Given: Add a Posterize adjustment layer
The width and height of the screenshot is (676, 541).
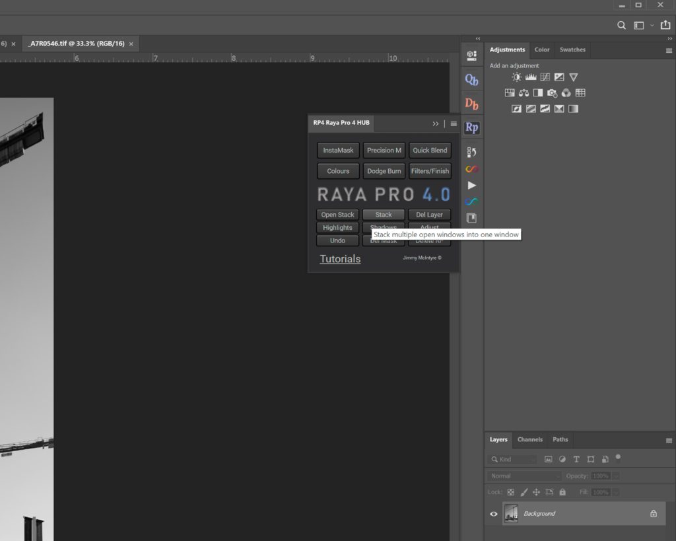Looking at the screenshot, I should 531,109.
